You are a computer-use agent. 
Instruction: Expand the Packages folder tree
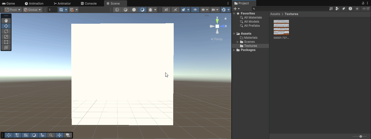tap(234, 50)
